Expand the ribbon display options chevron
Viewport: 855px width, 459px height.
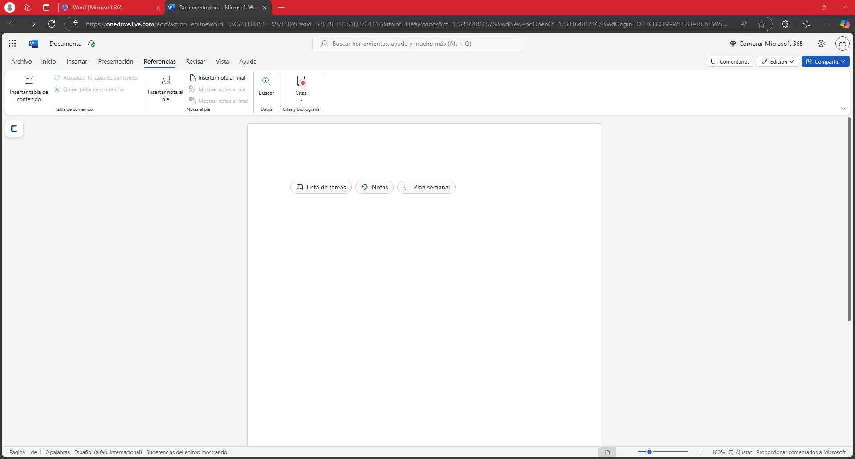click(843, 109)
